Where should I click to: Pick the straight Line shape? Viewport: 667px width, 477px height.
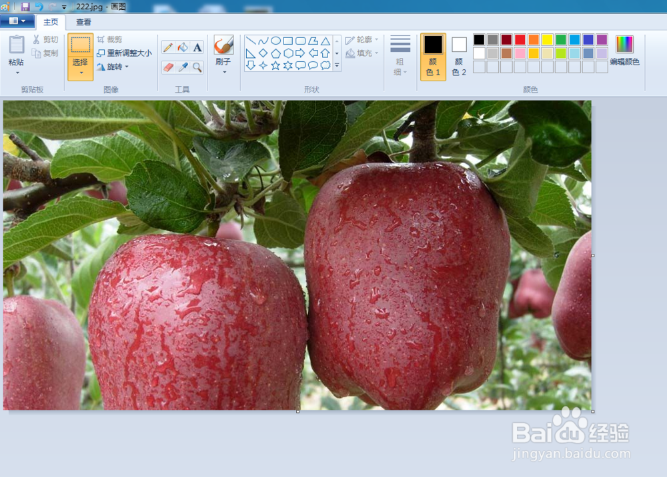pos(251,41)
